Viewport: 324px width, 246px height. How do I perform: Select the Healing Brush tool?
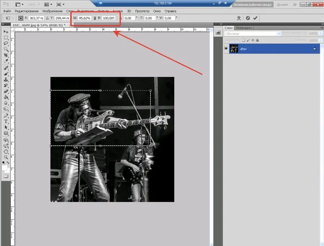pos(6,68)
